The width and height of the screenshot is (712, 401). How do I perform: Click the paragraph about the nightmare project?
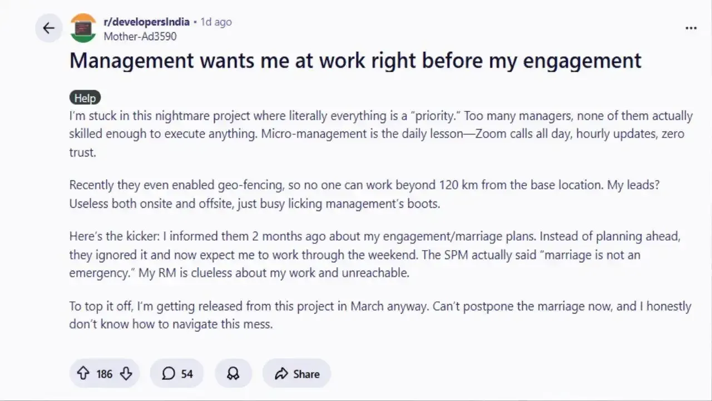pos(380,134)
